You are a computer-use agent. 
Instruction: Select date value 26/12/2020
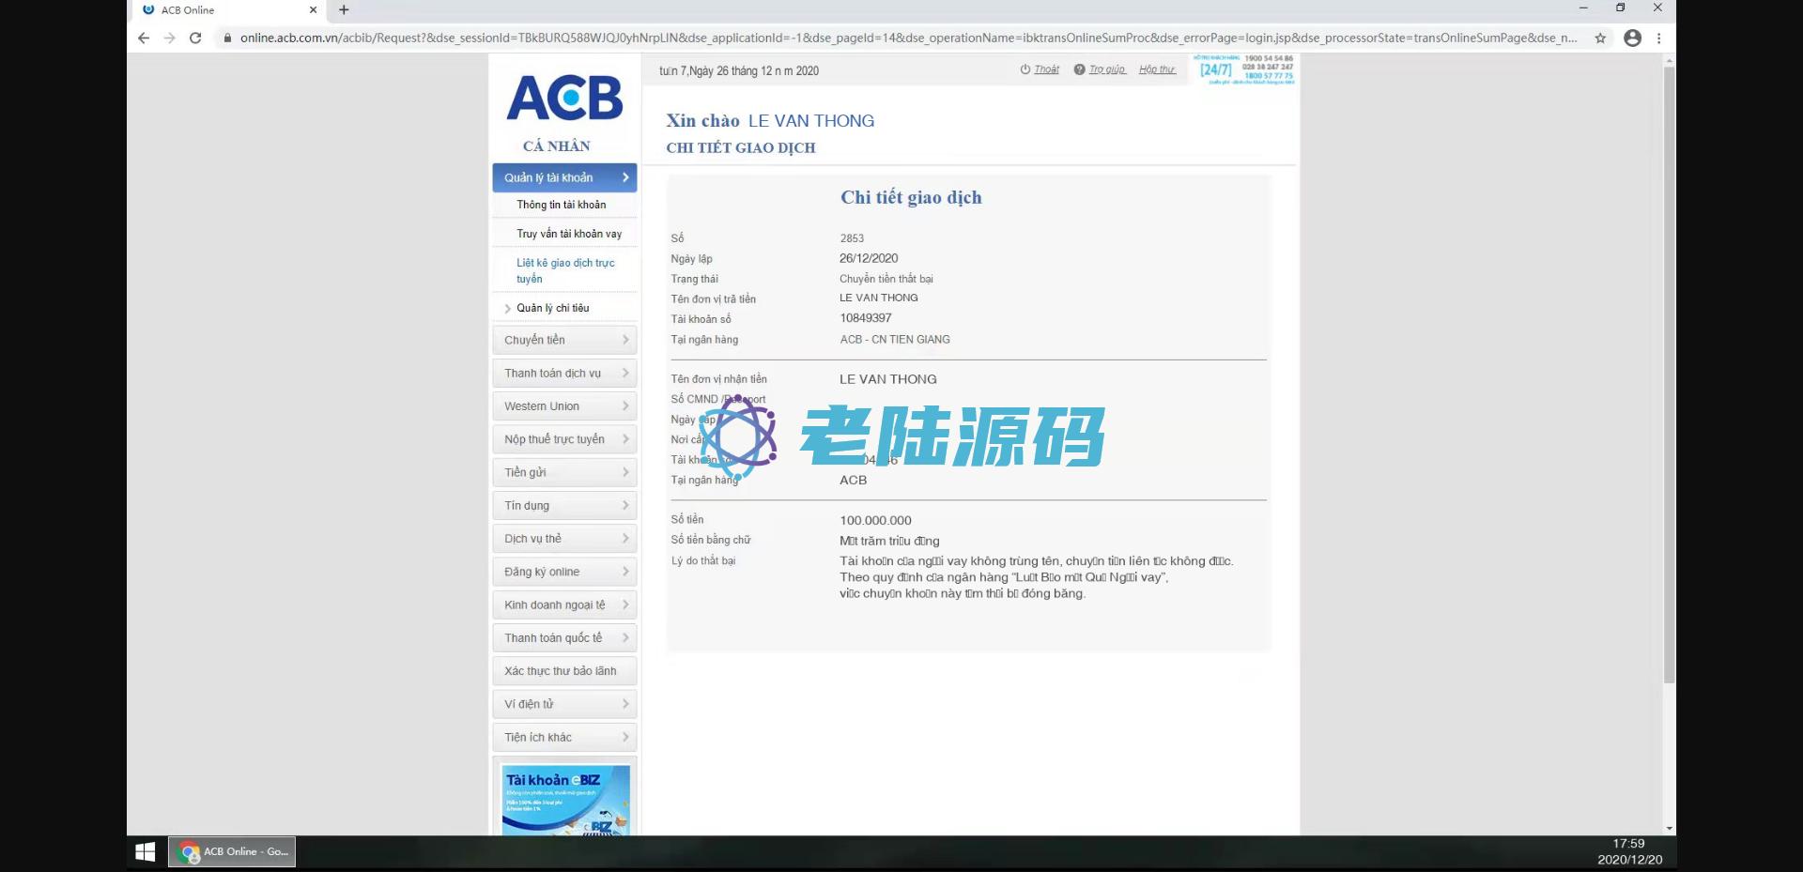(x=869, y=258)
